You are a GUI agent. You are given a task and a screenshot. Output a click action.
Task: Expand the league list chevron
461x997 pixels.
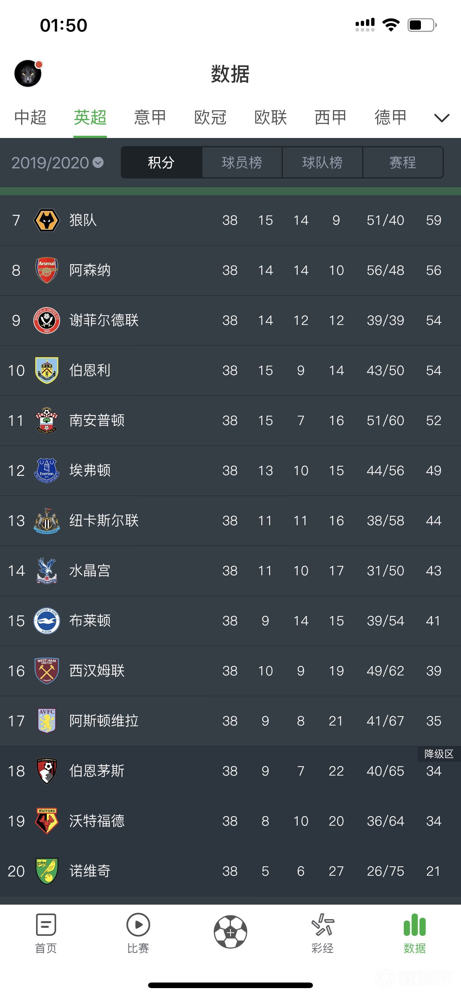(441, 118)
